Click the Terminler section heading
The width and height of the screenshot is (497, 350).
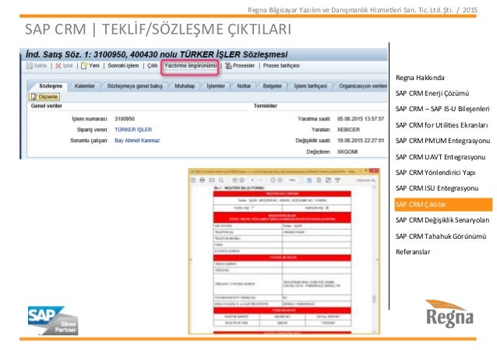(x=266, y=106)
